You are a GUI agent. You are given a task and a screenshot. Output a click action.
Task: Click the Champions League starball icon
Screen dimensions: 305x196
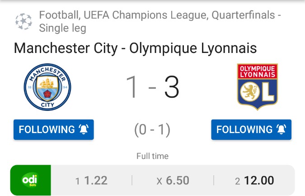pos(23,21)
